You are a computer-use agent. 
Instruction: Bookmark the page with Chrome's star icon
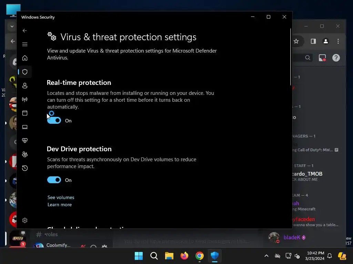296,41
